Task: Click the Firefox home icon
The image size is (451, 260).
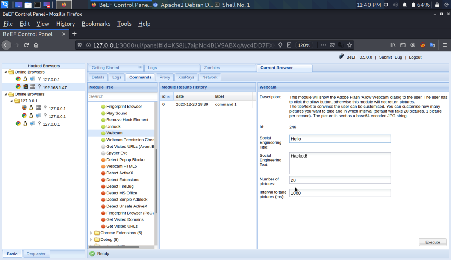Action: 36,45
